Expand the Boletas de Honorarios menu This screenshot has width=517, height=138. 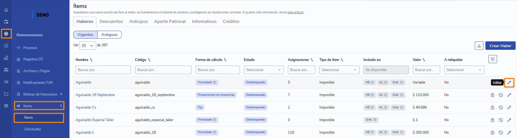(40, 94)
